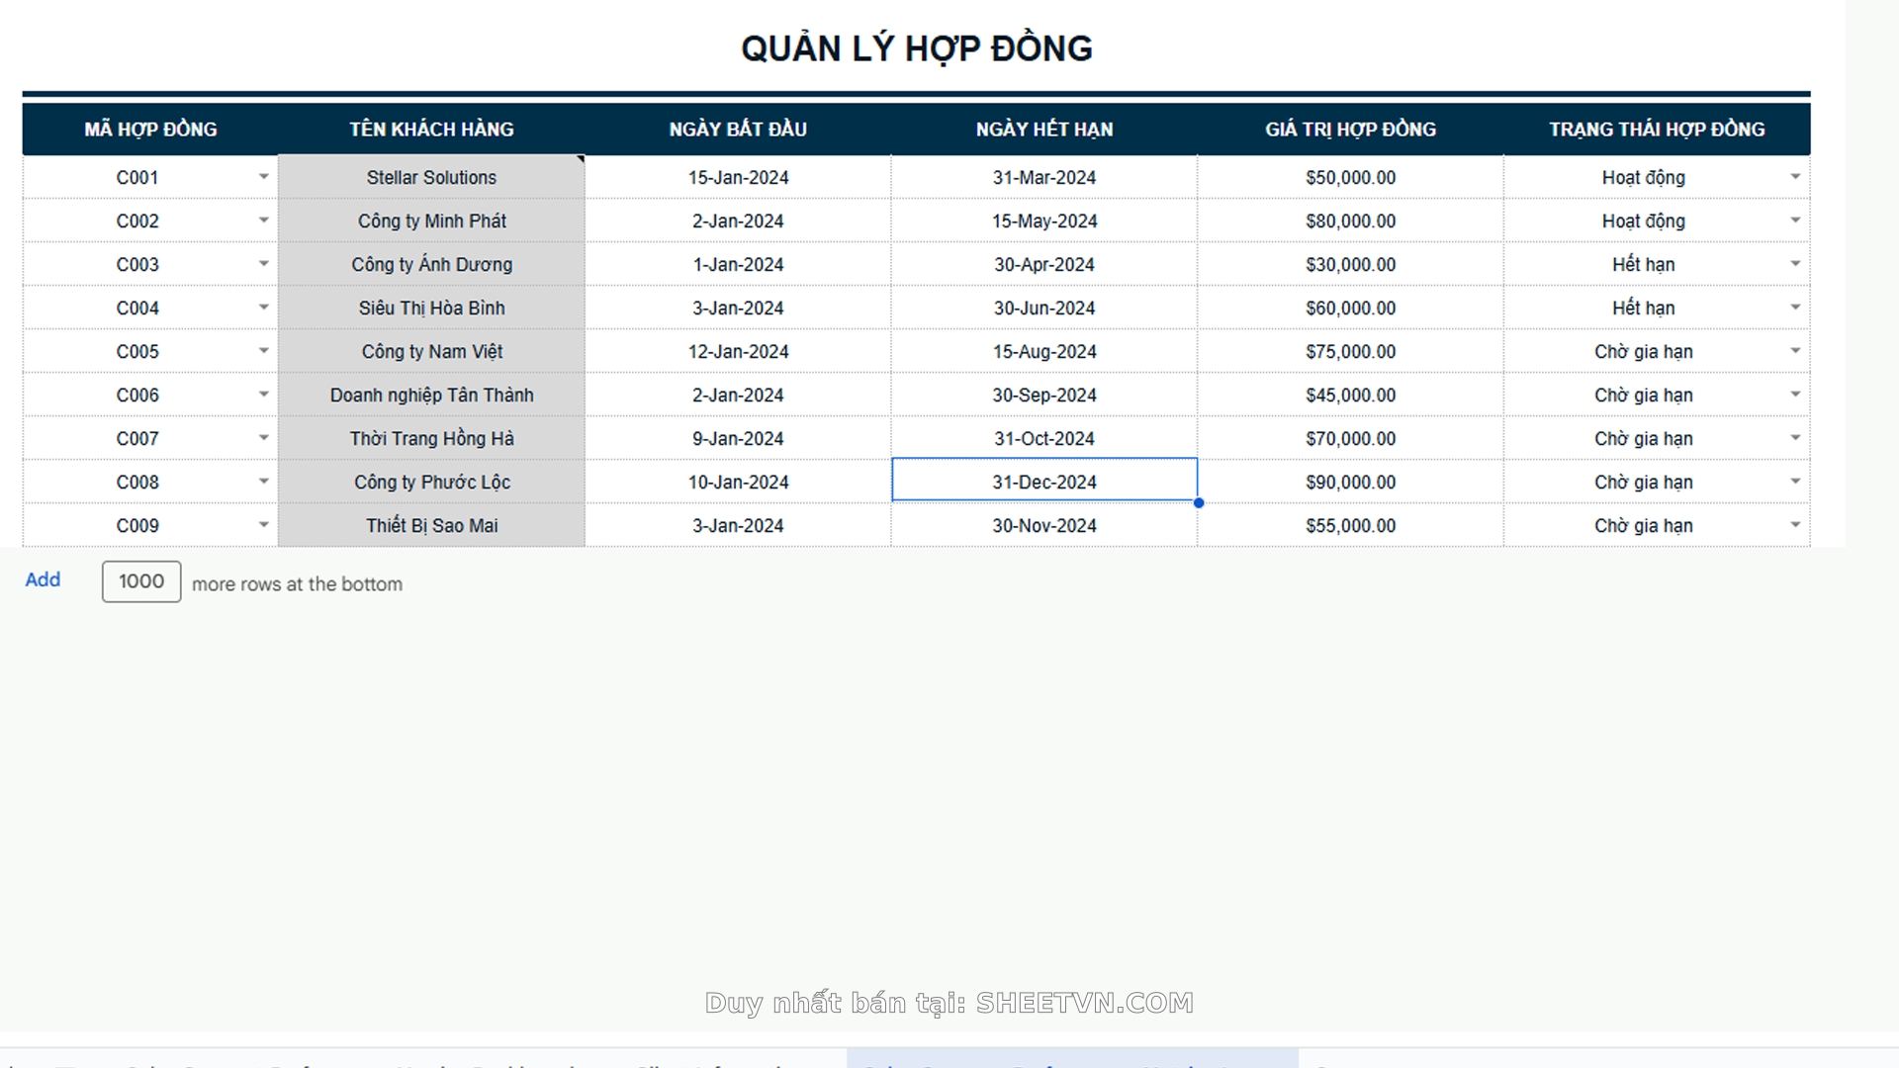Screen dimensions: 1899x1068
Task: Click the fill handle of the selected cell
Action: [x=1198, y=503]
